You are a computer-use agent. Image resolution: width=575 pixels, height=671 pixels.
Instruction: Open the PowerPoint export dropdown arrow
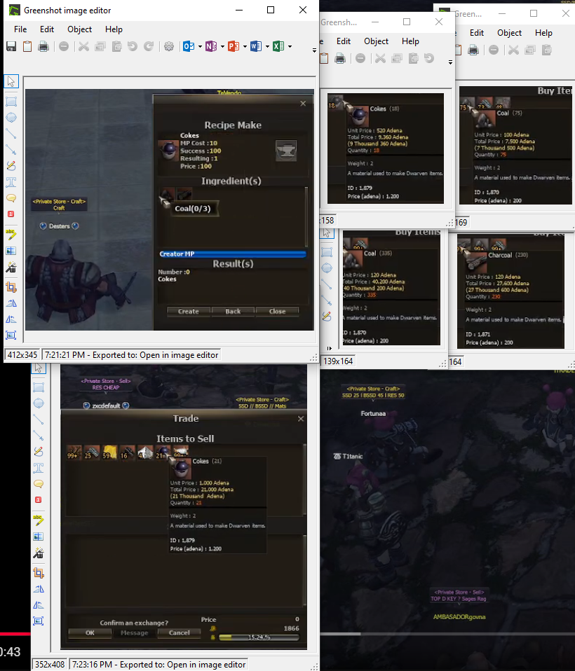[245, 46]
